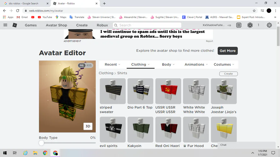
Task: Open the Translate bookmark
Action: pos(77,17)
